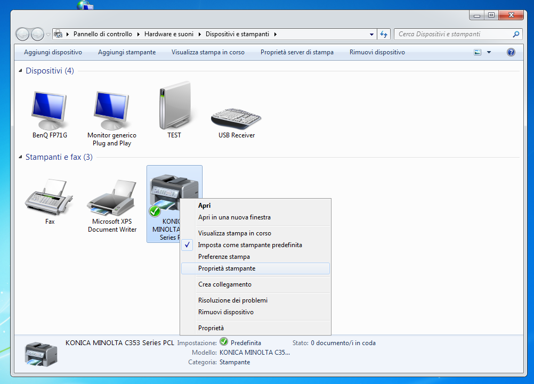Choose Proprietà stampante from context menu
Viewport: 534px width, 384px height.
pos(226,268)
